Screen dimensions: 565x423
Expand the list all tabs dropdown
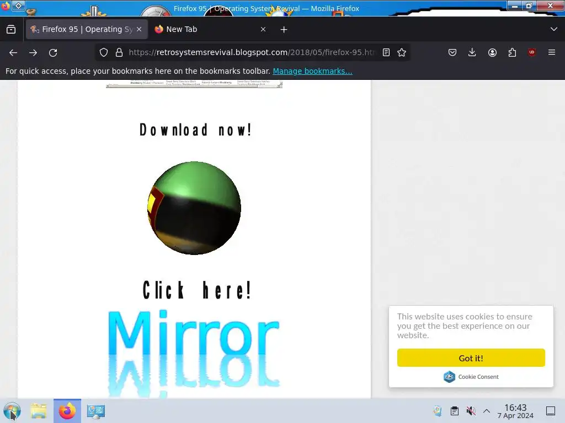554,29
